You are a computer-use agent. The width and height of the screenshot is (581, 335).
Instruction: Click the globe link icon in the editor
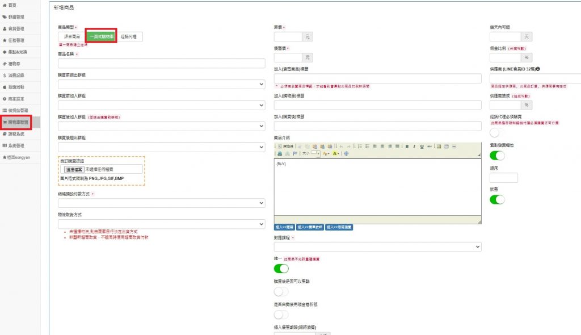(x=346, y=154)
